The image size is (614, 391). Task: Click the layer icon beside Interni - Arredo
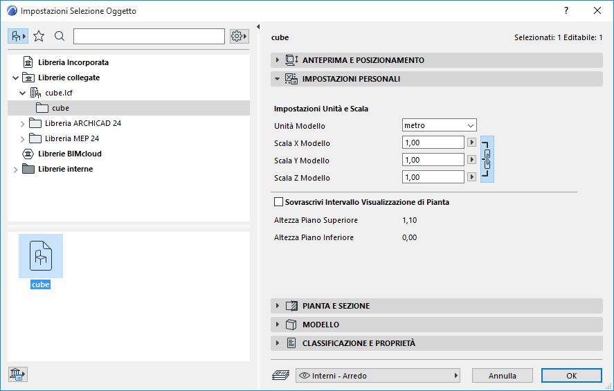(x=280, y=375)
